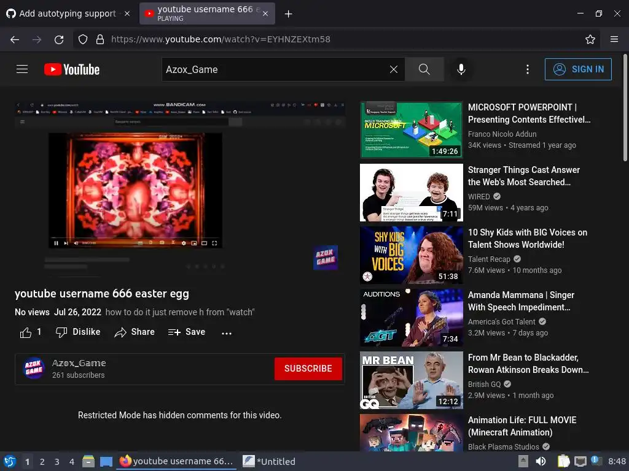Open system volume icon in tray

pyautogui.click(x=541, y=461)
